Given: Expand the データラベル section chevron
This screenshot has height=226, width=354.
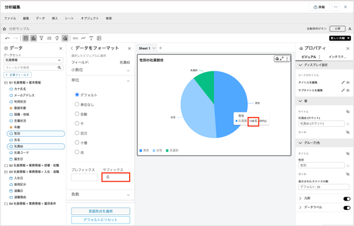Looking at the screenshot, I should [x=300, y=207].
